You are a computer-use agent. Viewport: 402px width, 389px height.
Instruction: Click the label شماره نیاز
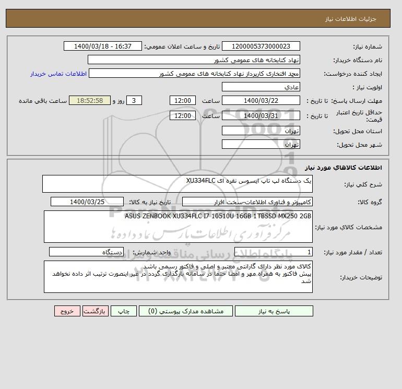coord(368,46)
